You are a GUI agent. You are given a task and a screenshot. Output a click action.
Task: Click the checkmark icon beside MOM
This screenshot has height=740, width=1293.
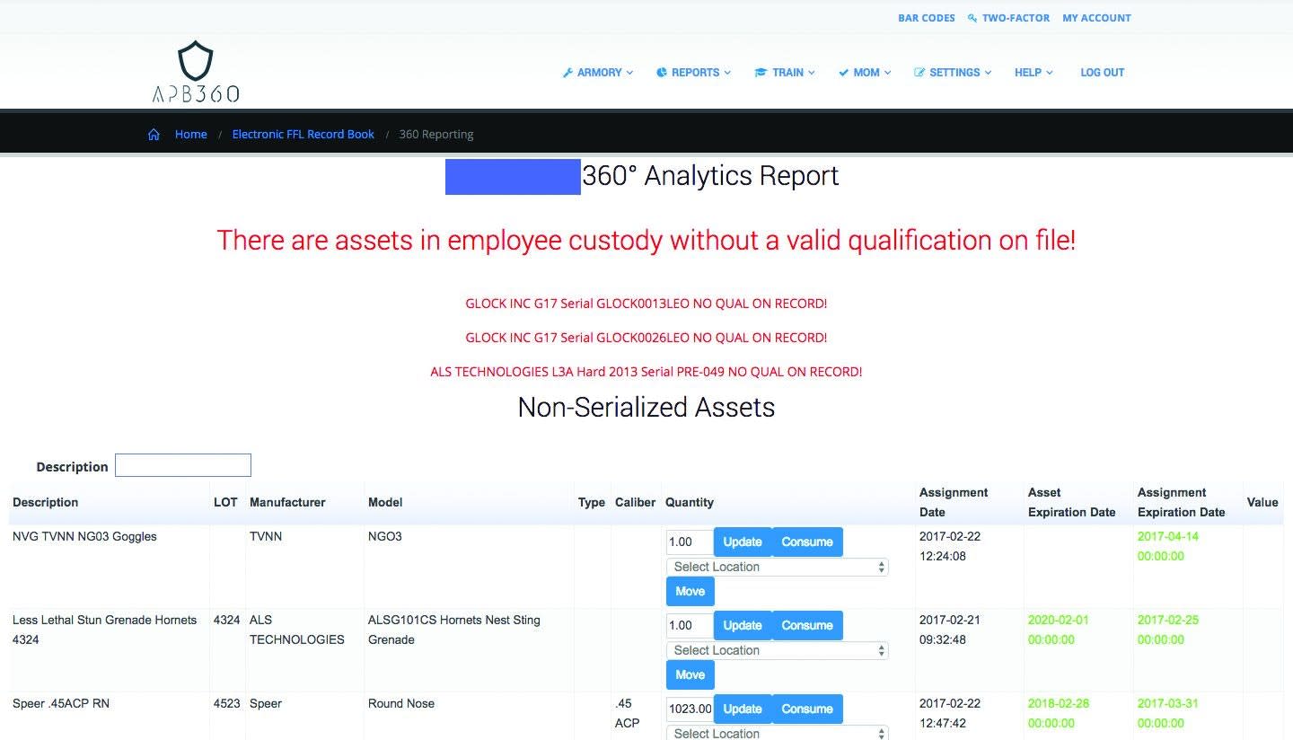[x=843, y=73]
